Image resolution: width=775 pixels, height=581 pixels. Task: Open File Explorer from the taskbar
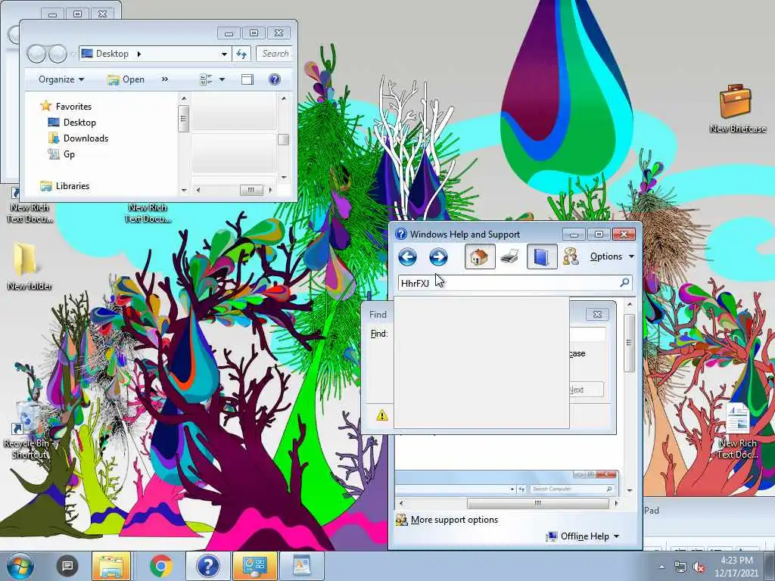pyautogui.click(x=110, y=566)
